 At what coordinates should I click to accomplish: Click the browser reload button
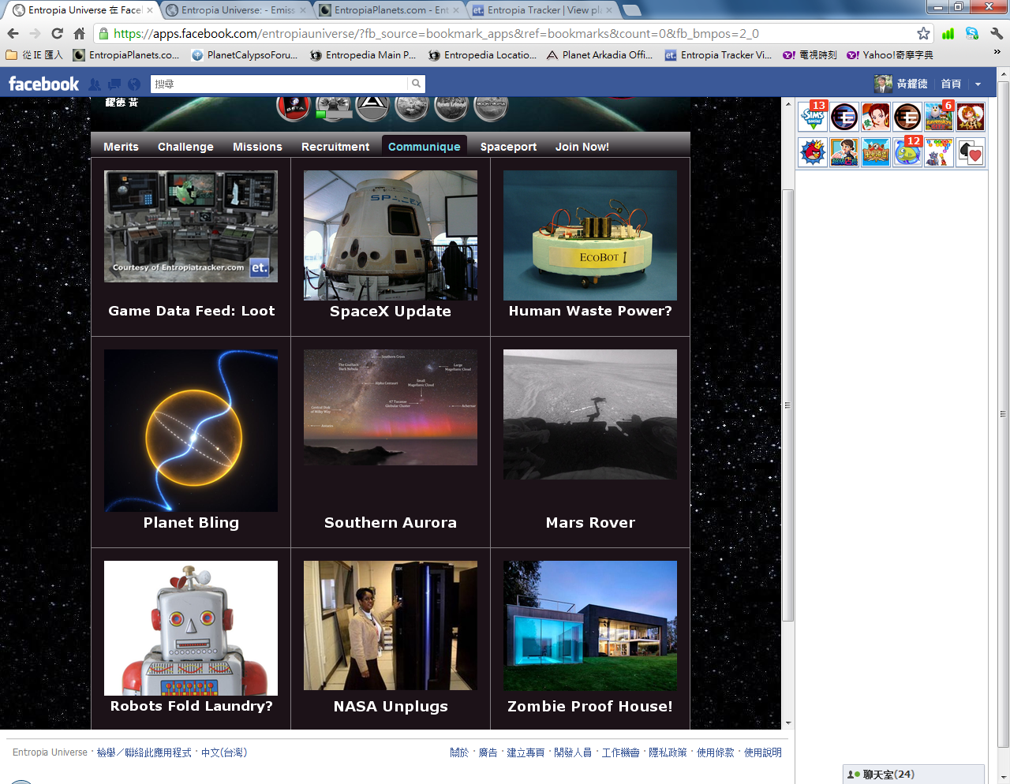[x=57, y=33]
